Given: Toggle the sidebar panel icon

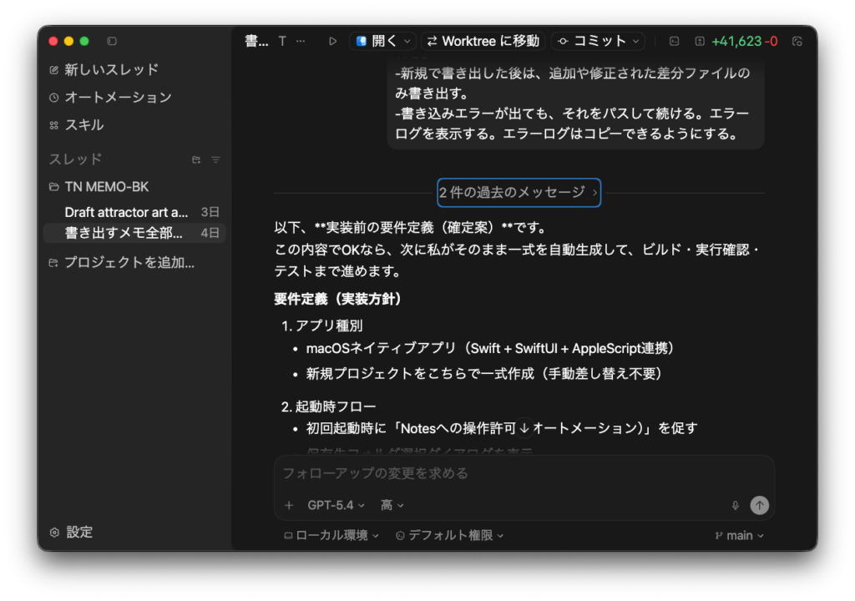Looking at the screenshot, I should pyautogui.click(x=112, y=41).
